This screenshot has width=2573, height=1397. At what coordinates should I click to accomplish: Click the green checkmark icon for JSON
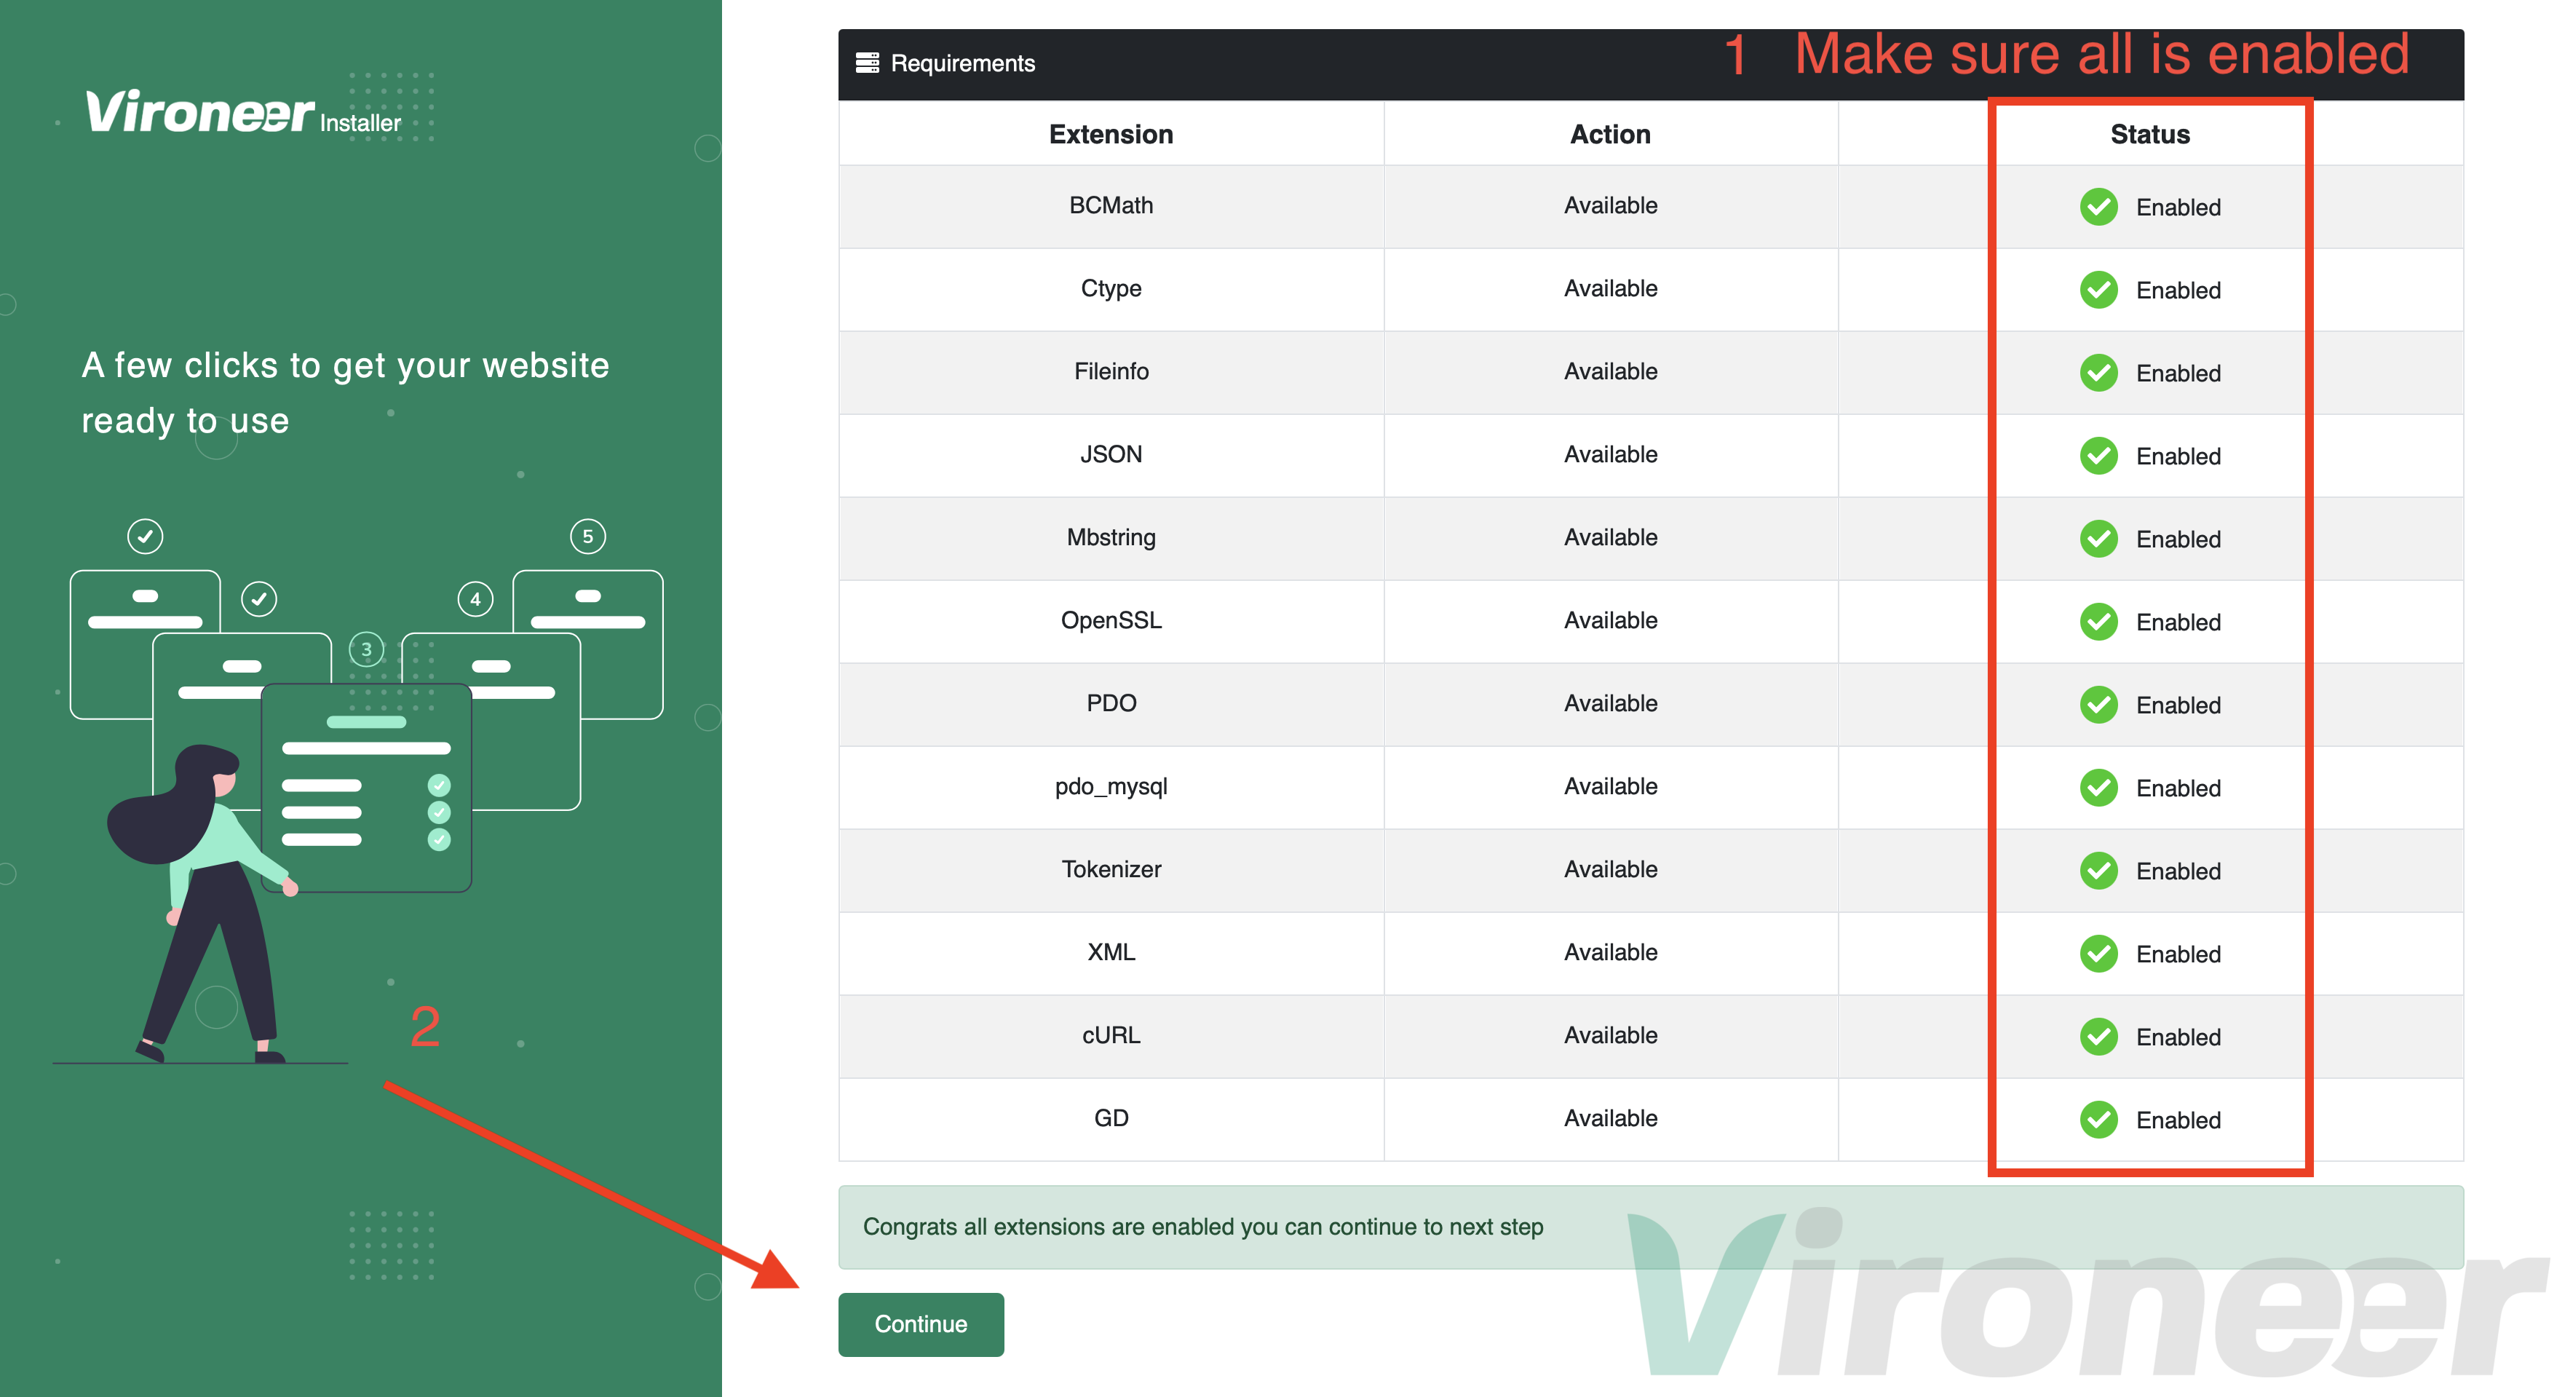tap(2098, 456)
